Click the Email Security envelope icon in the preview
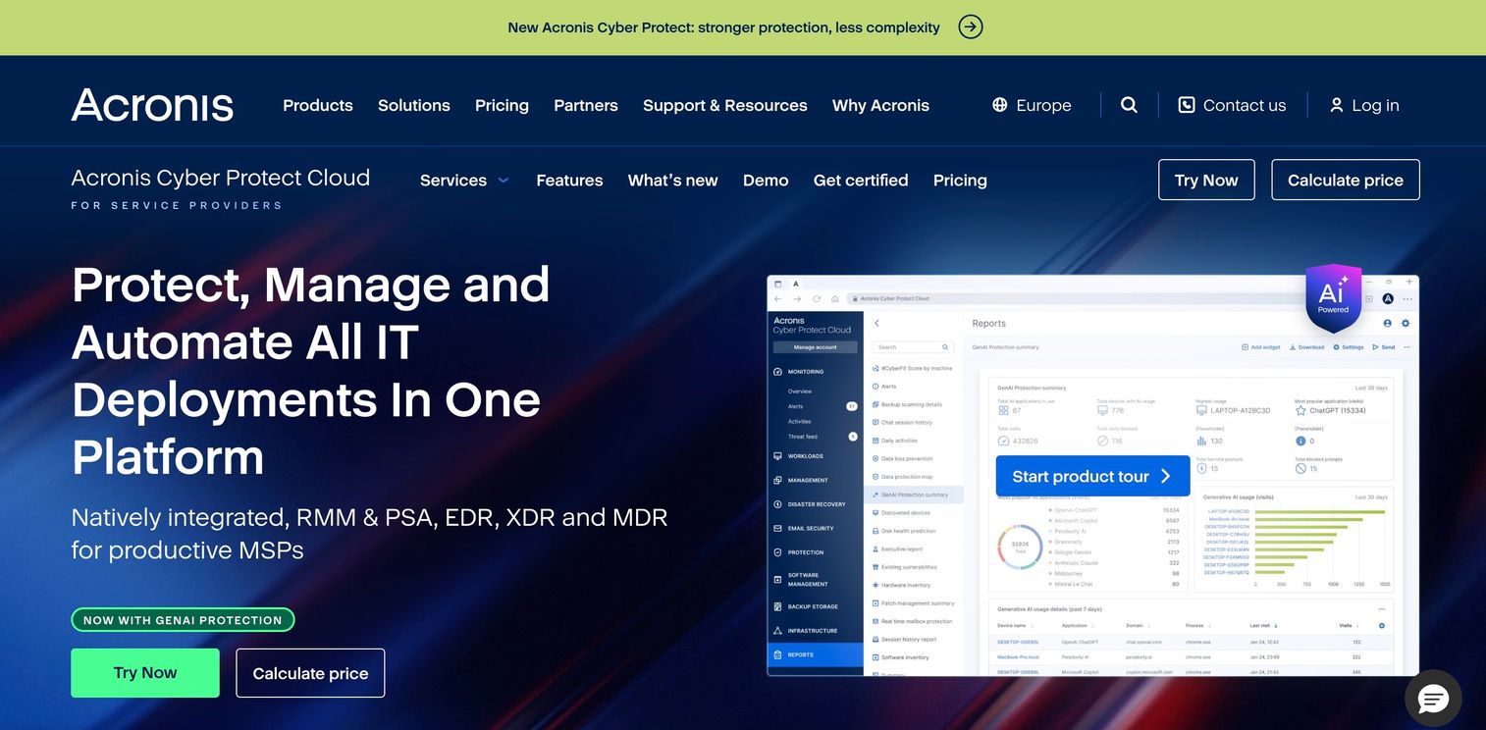Screen dimensions: 1486x730 pos(778,528)
